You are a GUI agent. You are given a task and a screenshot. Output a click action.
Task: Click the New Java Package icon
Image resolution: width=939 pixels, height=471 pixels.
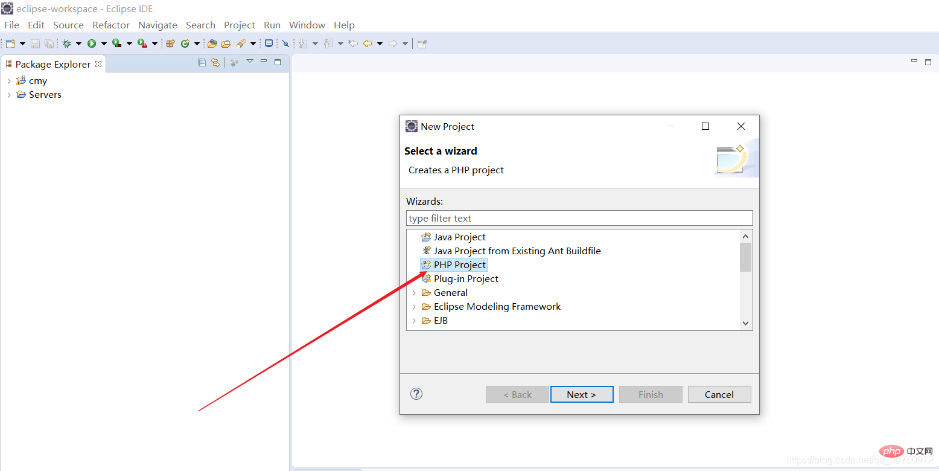pyautogui.click(x=170, y=43)
